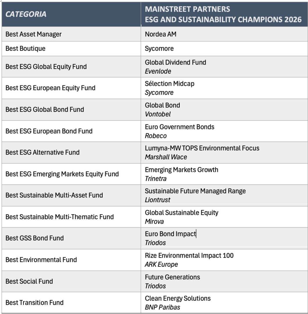308x314 pixels.
Task: Click the BNP Paribas manager name
Action: click(x=163, y=307)
